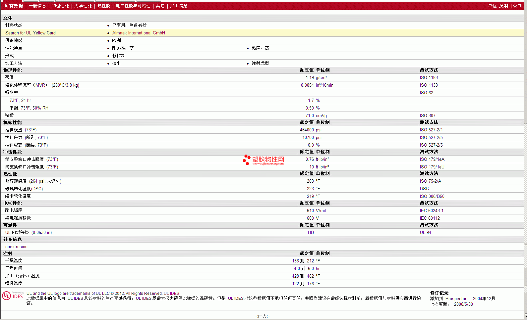
Task: Click the 机械性能 section header
Action: pos(13,122)
